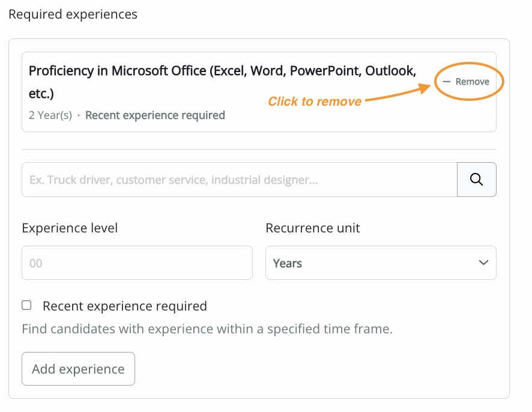Select the 'Years' value text in dropdown
532x412 pixels.
point(288,263)
